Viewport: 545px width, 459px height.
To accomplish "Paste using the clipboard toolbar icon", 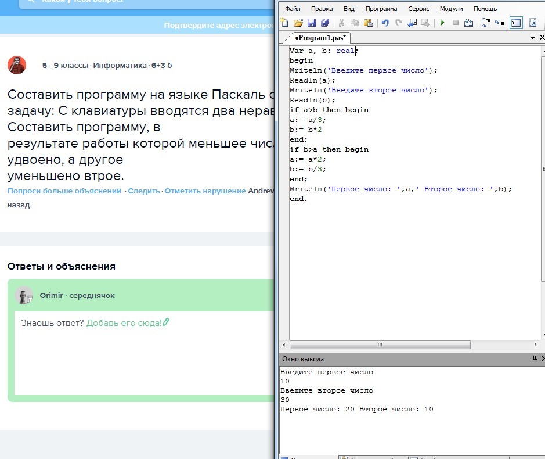I will point(368,23).
